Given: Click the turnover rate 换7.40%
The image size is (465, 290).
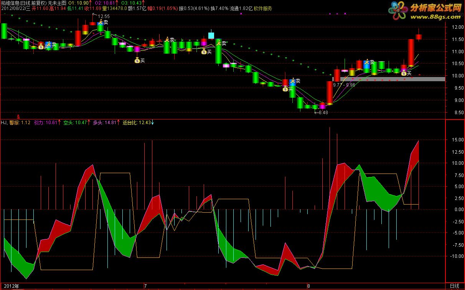Looking at the screenshot, I should [219, 8].
